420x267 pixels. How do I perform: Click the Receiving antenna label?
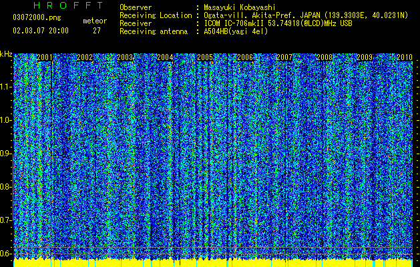(x=154, y=31)
